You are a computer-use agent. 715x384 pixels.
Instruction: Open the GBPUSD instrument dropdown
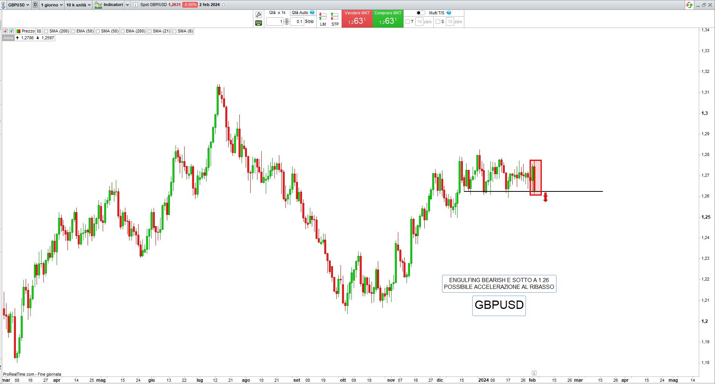point(19,5)
